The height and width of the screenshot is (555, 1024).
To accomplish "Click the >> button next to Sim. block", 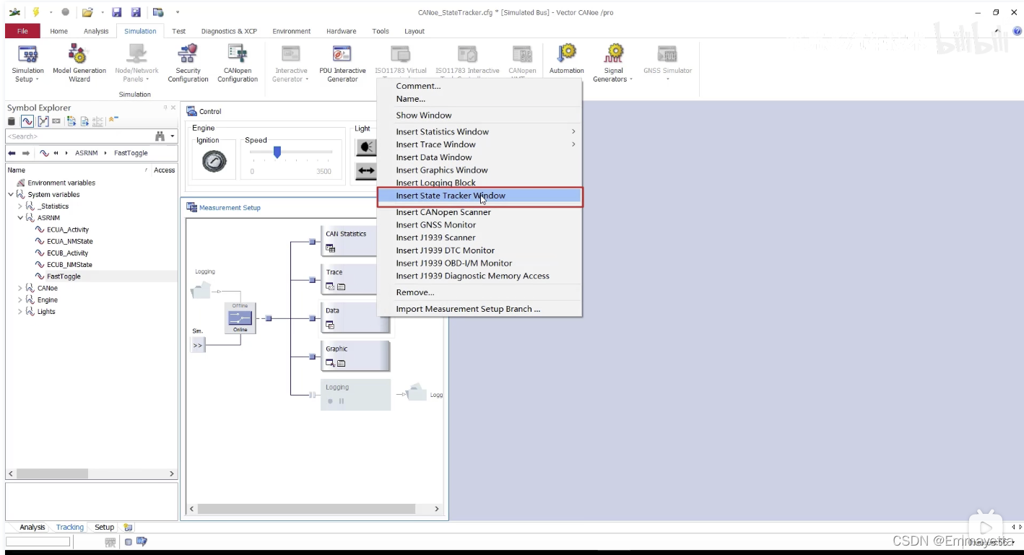I will coord(197,345).
